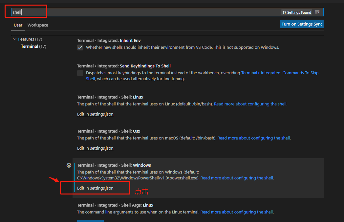Click the gear icon beside Shell: Windows setting
Image resolution: width=344 pixels, height=222 pixels.
click(69, 165)
